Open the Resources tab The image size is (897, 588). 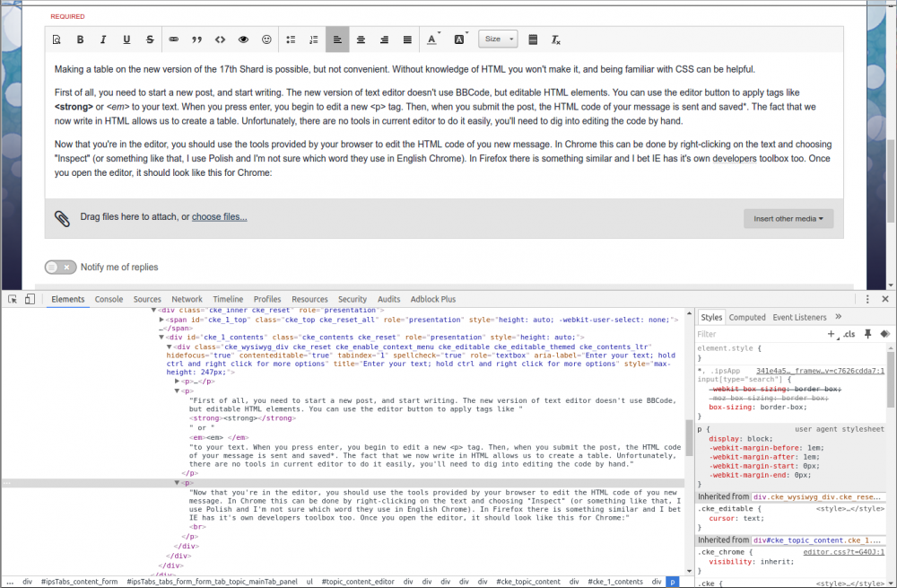[x=309, y=299]
